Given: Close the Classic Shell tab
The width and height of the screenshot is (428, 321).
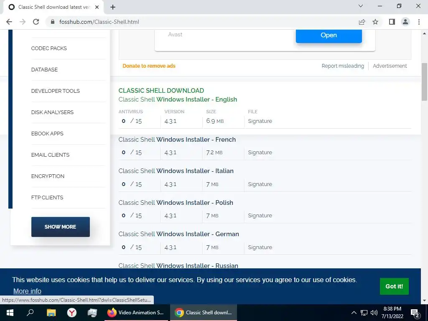Looking at the screenshot, I should tap(97, 7).
